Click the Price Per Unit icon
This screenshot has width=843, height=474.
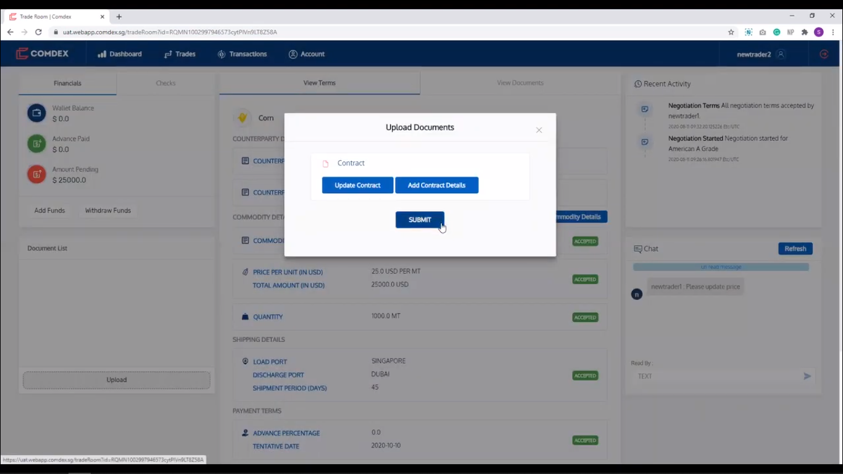point(245,272)
